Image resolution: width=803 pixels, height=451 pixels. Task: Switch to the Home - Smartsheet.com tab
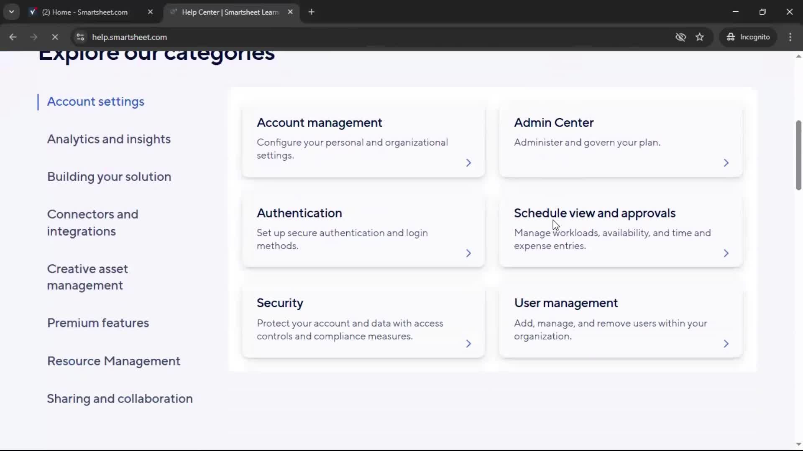tap(85, 12)
